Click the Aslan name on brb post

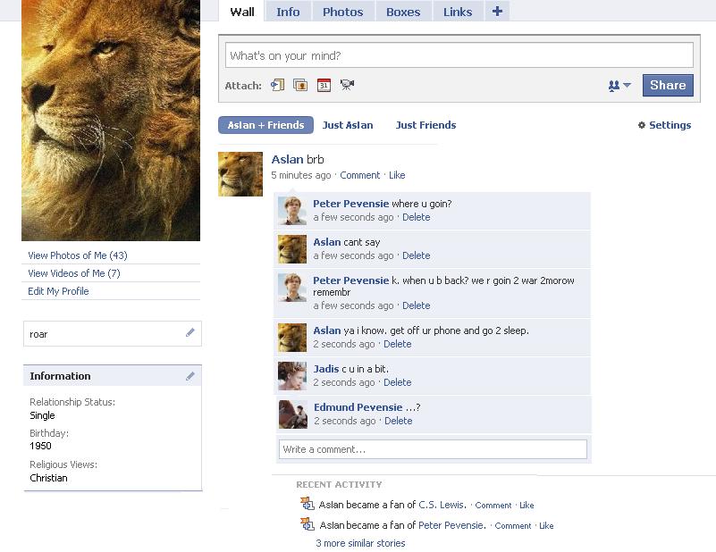[x=287, y=159]
